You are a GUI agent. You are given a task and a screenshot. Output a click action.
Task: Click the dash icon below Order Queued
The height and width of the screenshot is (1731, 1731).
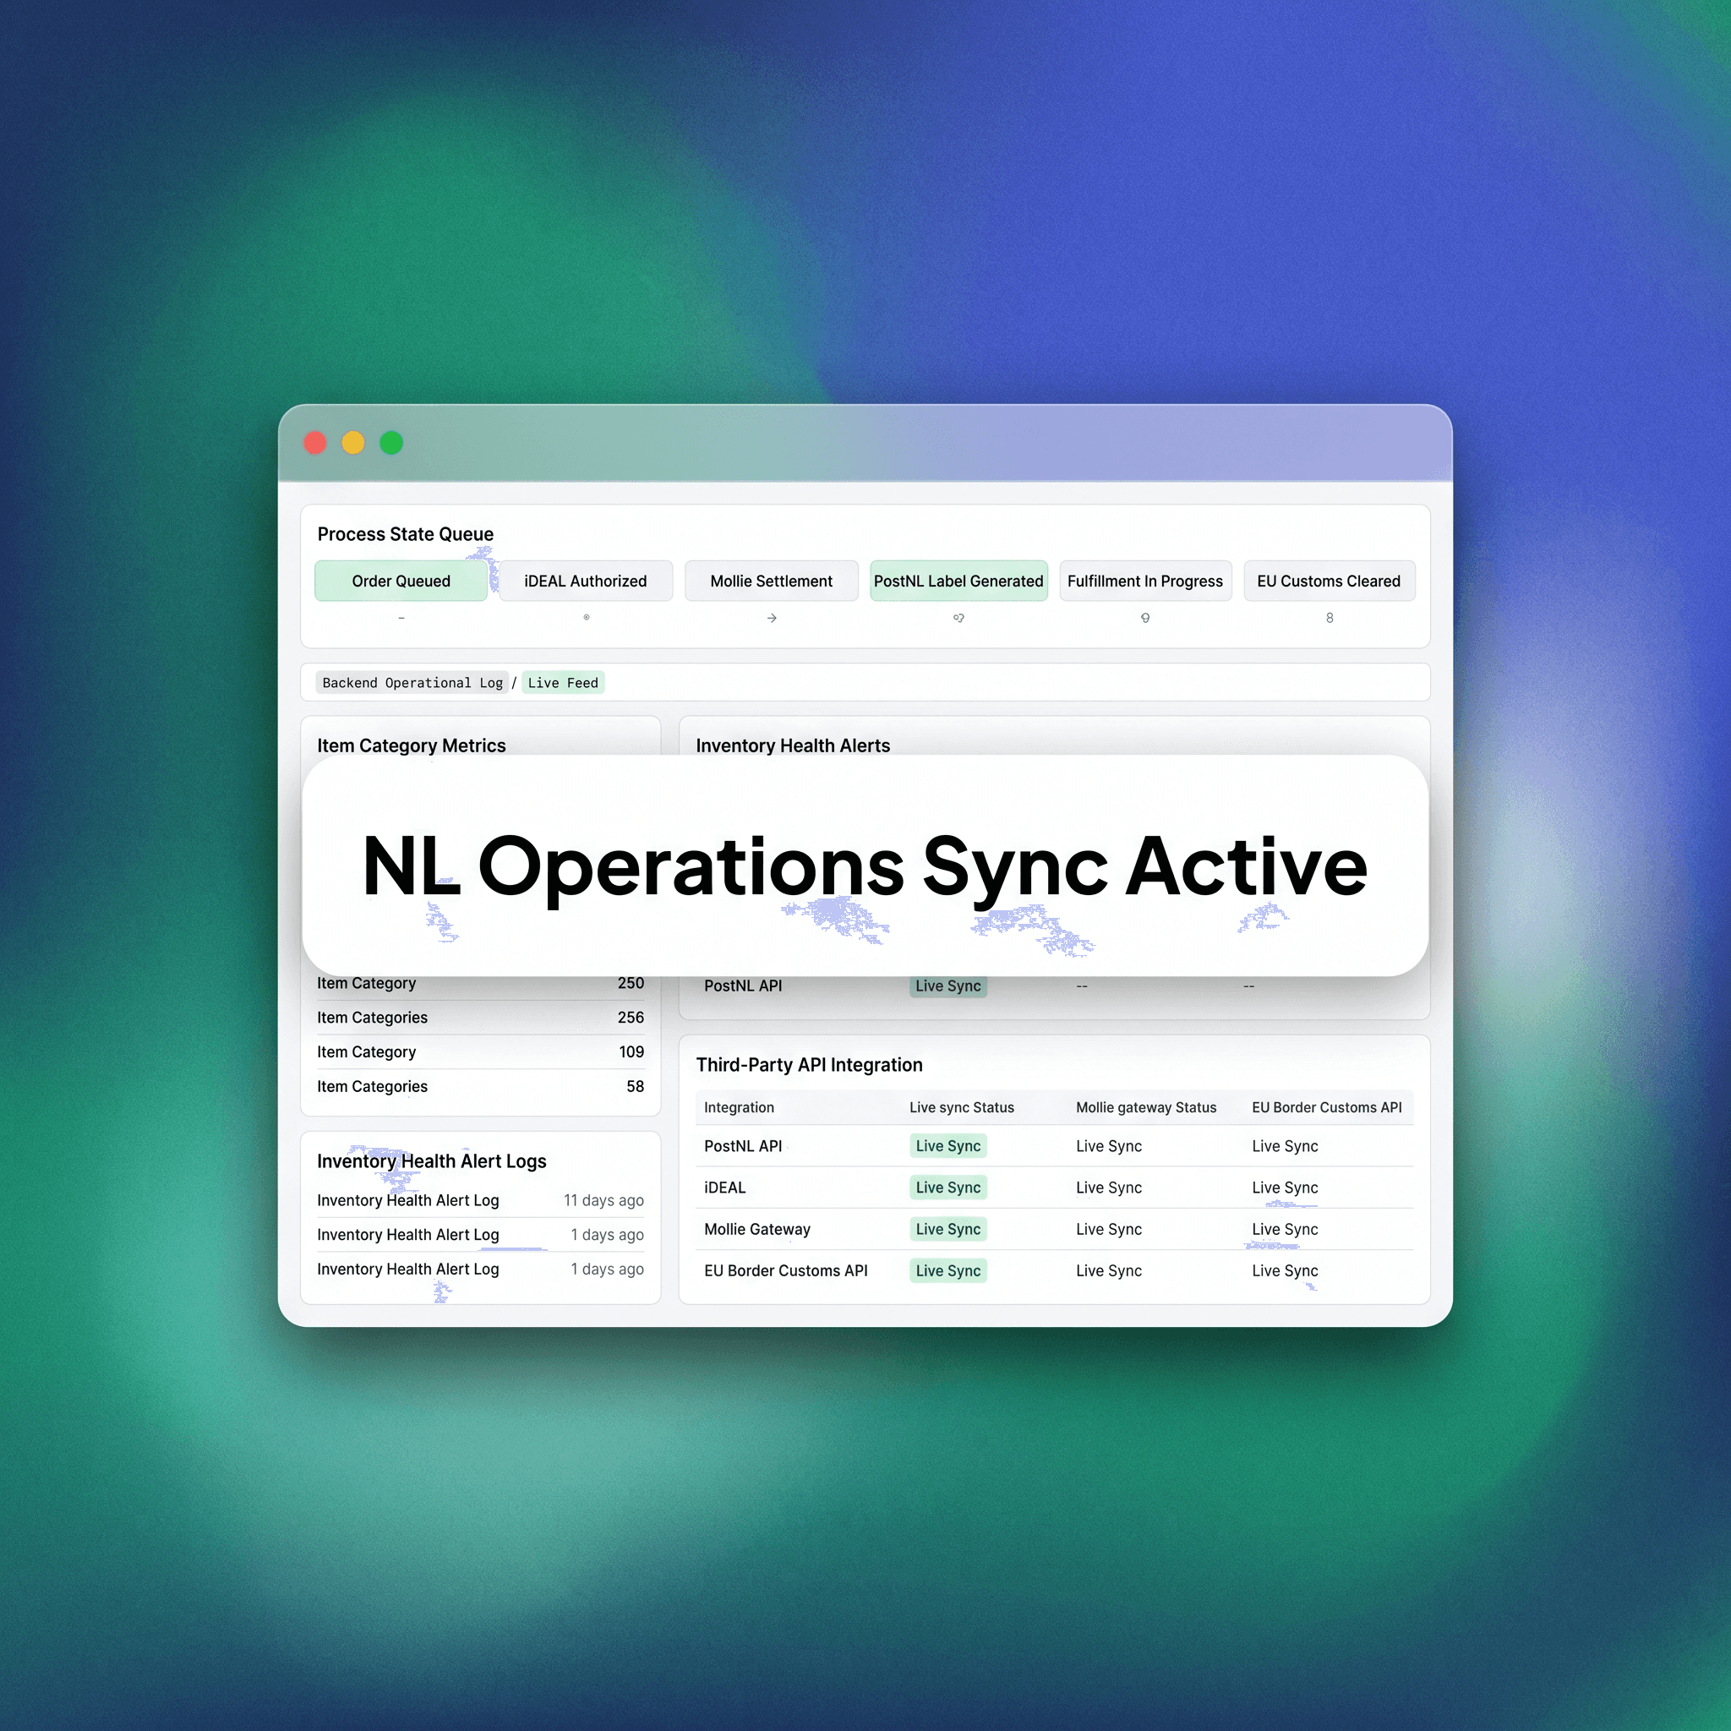(401, 618)
